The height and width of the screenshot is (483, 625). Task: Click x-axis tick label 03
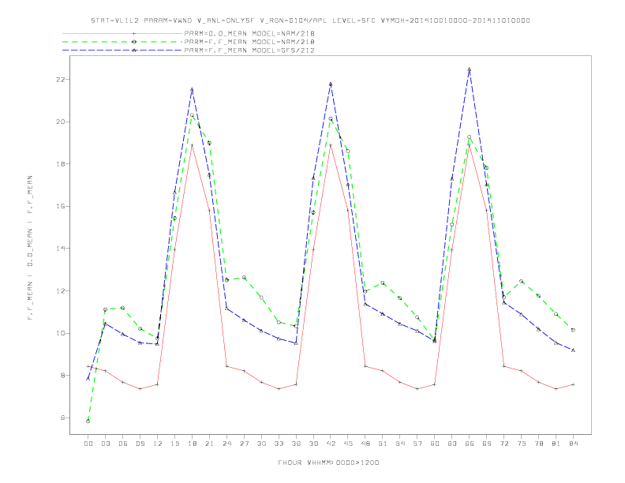click(105, 444)
